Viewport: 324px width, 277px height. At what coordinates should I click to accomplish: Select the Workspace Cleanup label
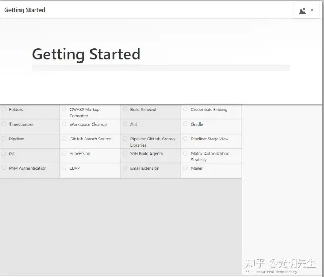pyautogui.click(x=88, y=124)
